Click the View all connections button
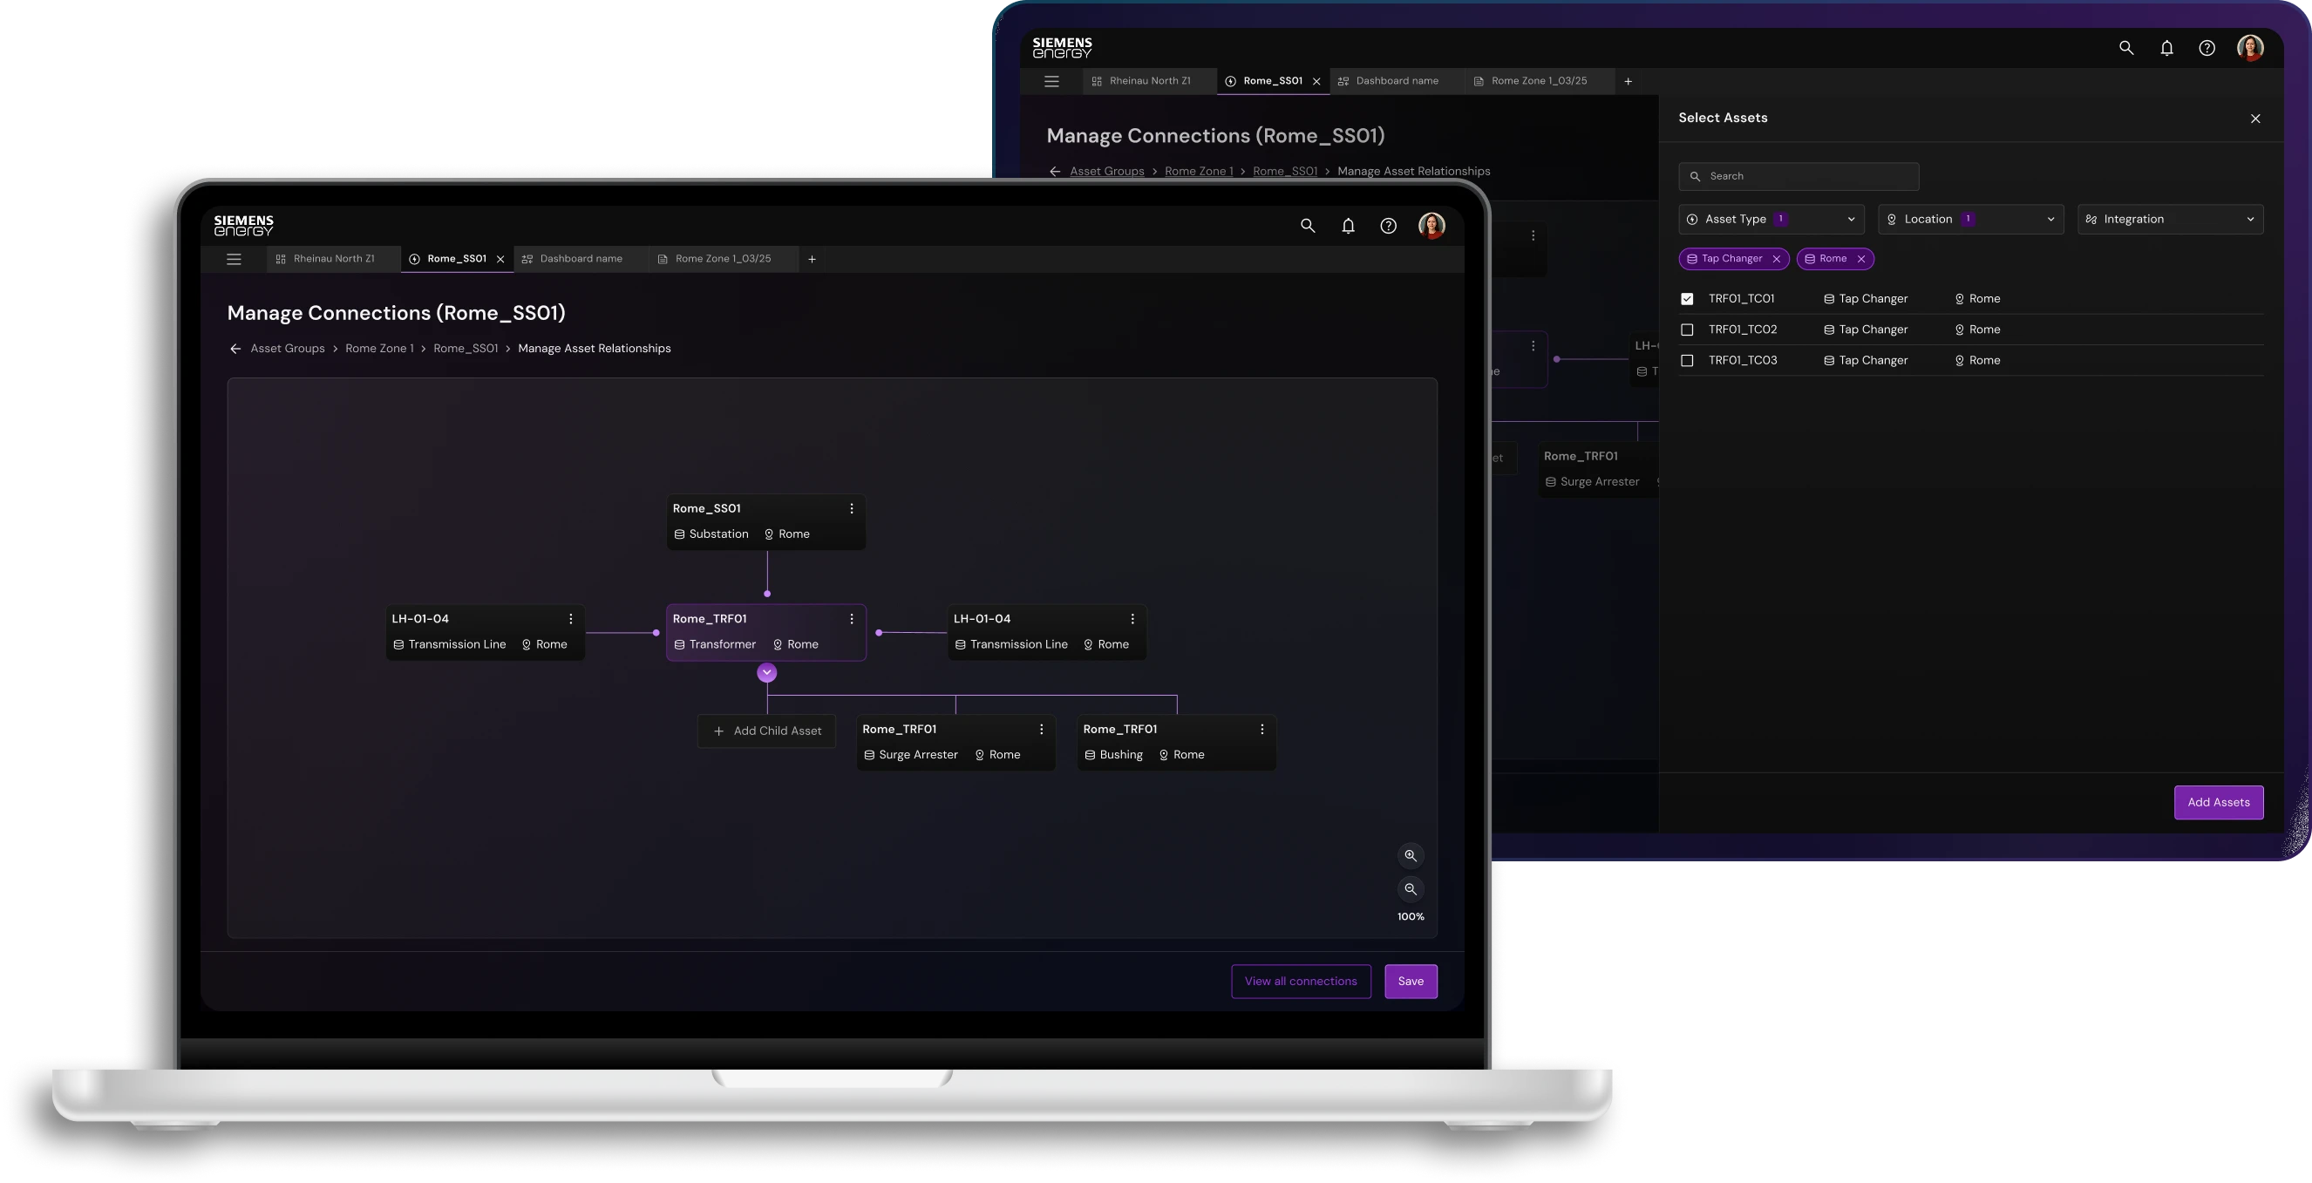Image resolution: width=2312 pixels, height=1183 pixels. pos(1301,981)
